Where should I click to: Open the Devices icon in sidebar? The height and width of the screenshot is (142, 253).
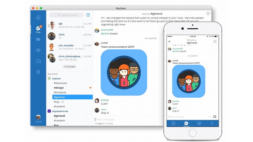pos(38,61)
